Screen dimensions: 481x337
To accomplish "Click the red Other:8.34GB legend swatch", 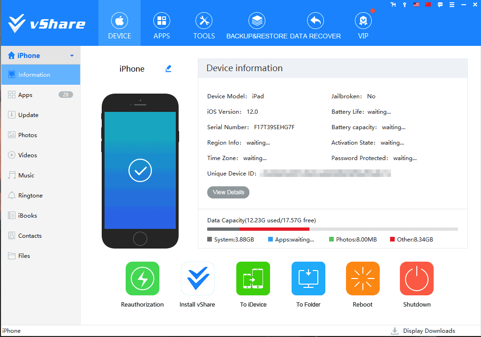I will (392, 239).
